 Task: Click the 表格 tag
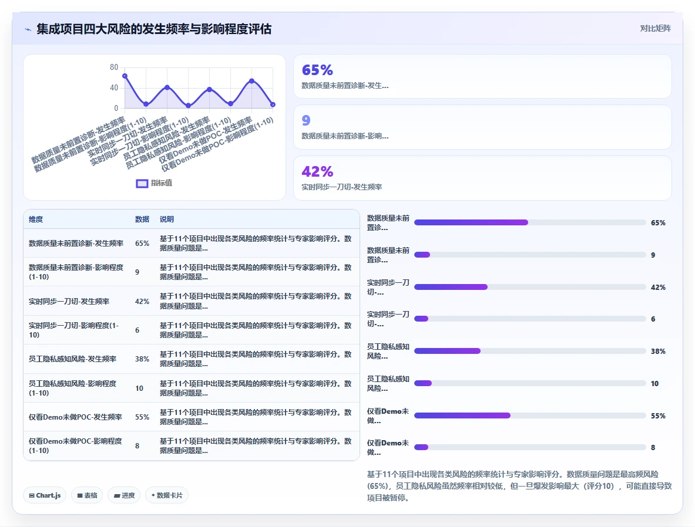pyautogui.click(x=88, y=495)
